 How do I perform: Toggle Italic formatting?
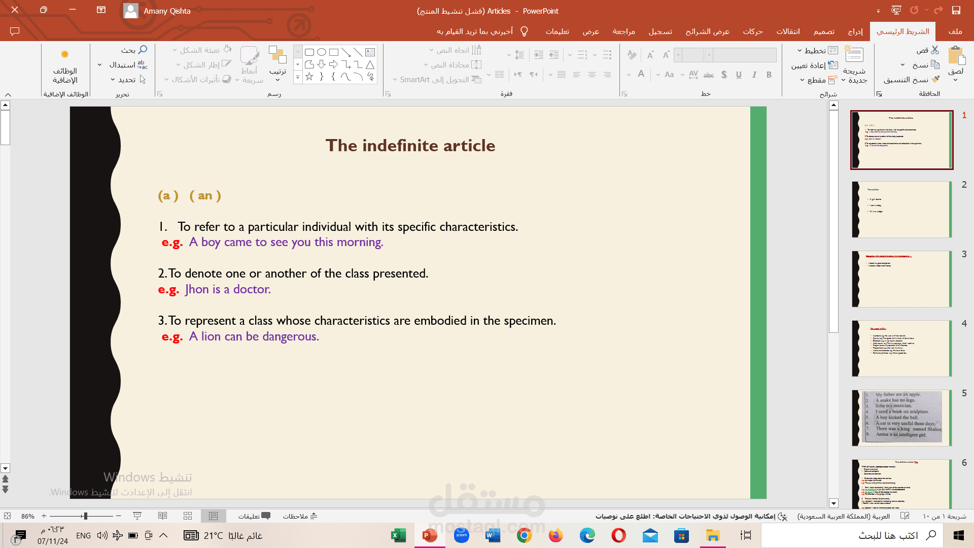[754, 75]
